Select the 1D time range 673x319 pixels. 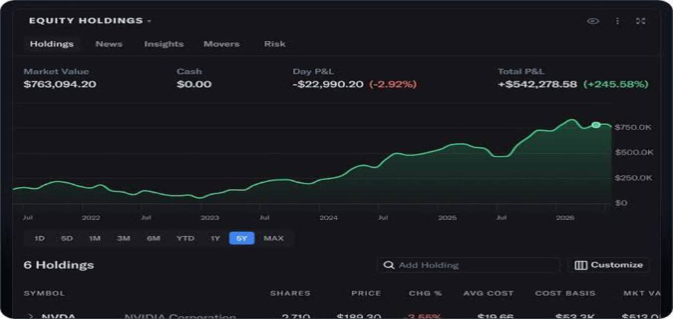click(x=39, y=238)
